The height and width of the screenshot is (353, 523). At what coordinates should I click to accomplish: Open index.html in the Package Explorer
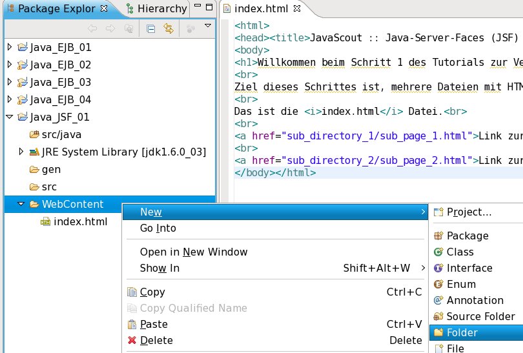[80, 222]
